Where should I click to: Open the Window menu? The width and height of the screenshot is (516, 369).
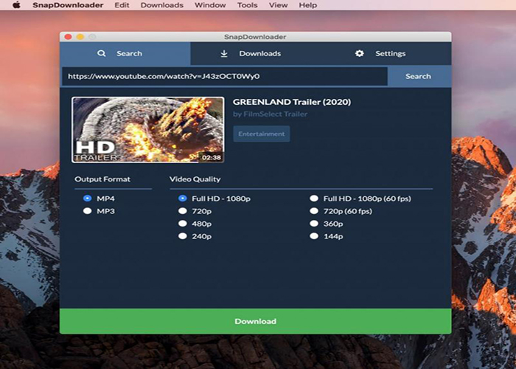[x=210, y=5]
